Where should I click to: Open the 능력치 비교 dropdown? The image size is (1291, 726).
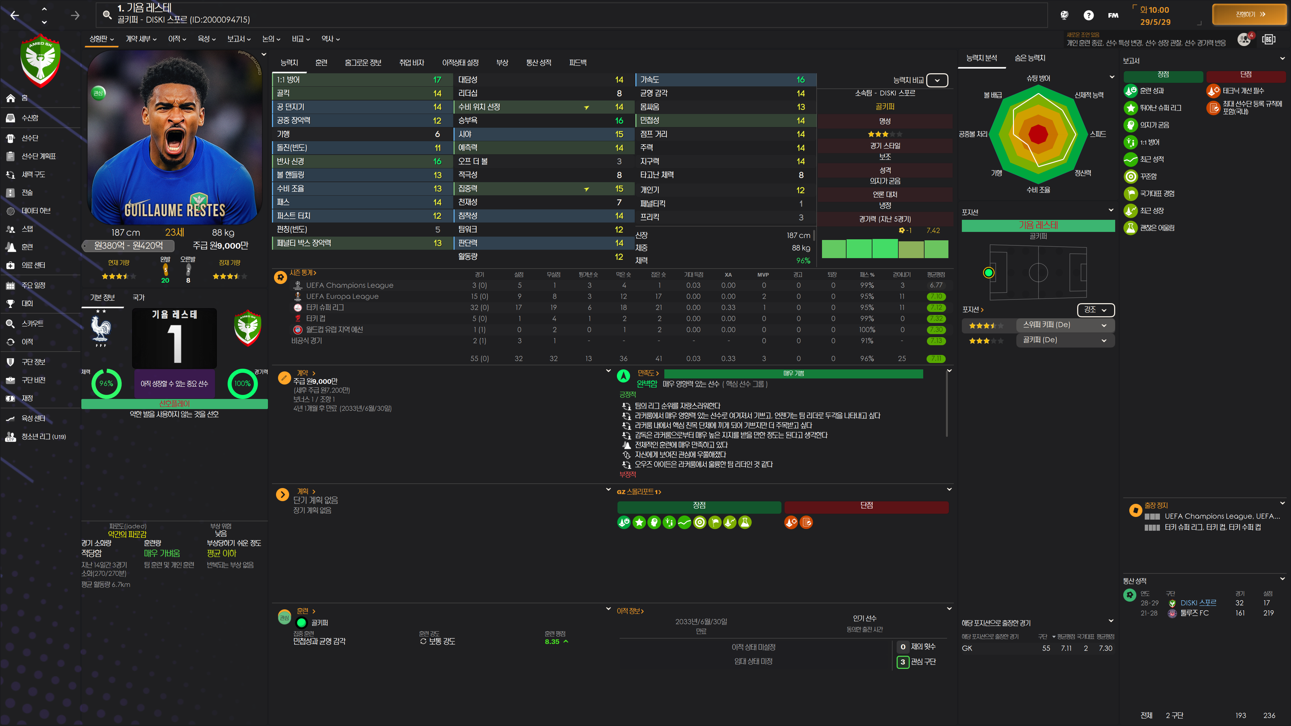click(x=937, y=80)
